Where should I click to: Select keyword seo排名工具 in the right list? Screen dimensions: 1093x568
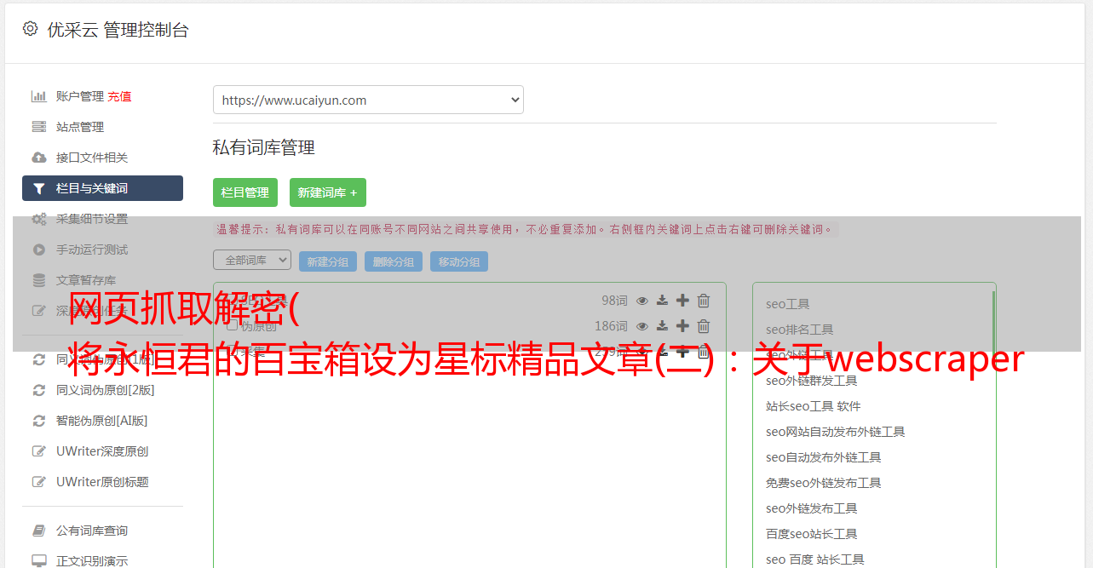coord(799,330)
